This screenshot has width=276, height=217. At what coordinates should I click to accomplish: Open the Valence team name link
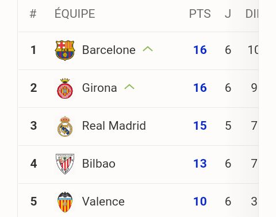coord(103,201)
